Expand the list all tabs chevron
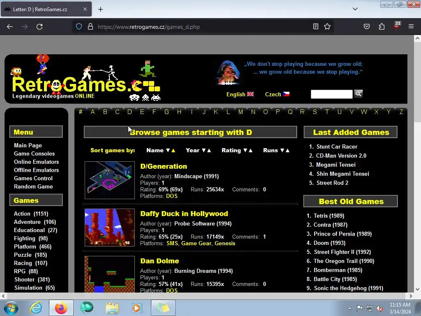421x316 pixels. (355, 9)
